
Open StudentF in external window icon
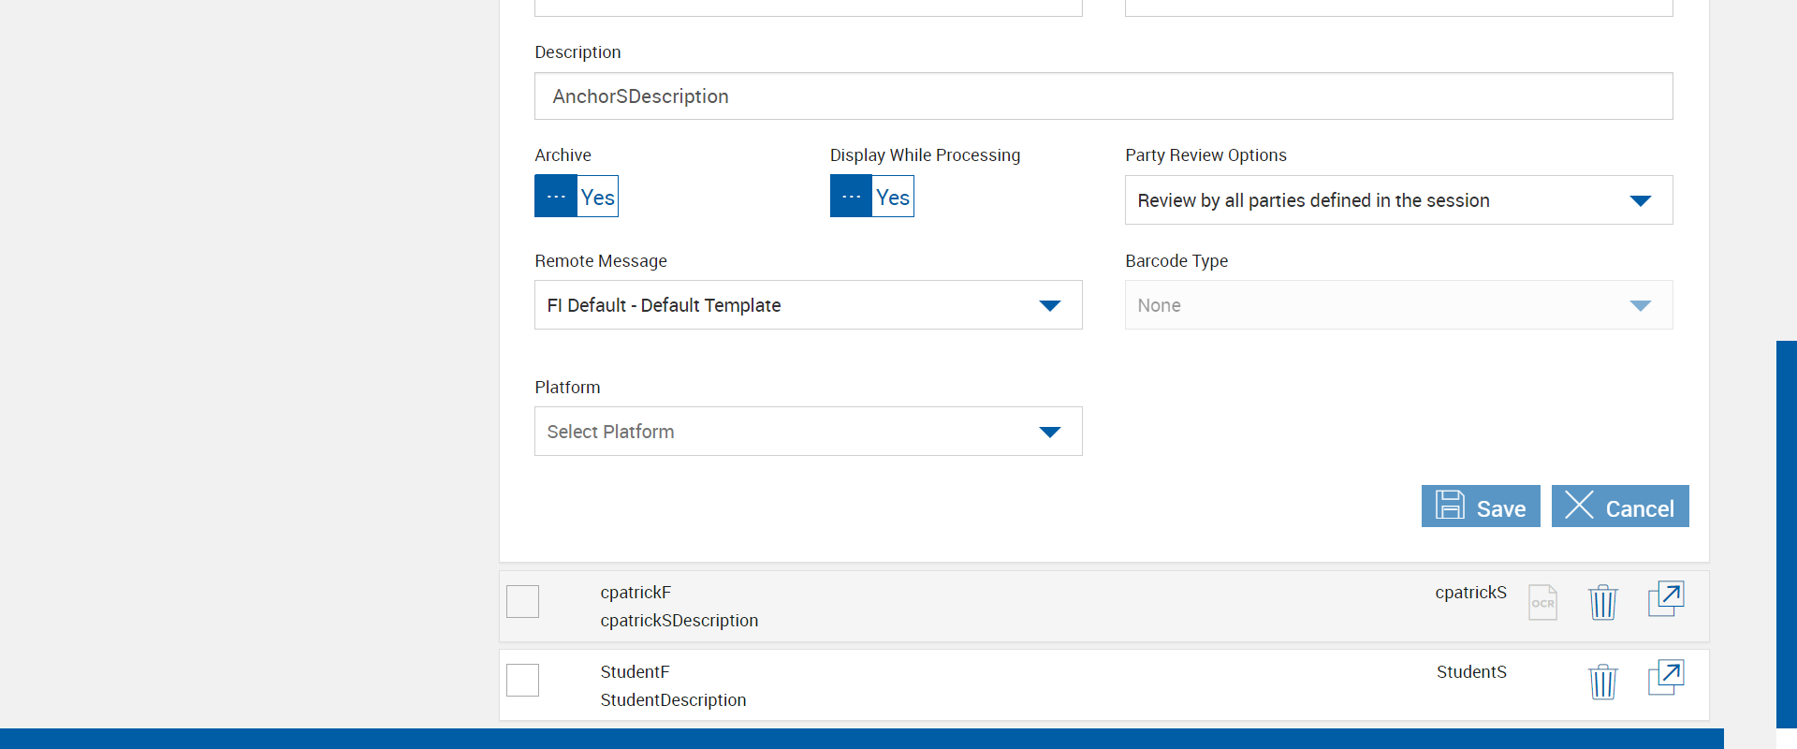coord(1665,678)
